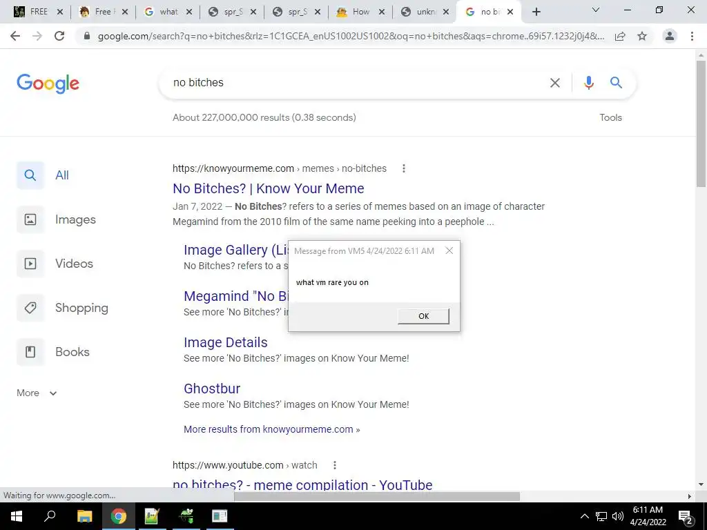Viewport: 707px width, 530px height.
Task: Reload the current page
Action: coord(59,36)
